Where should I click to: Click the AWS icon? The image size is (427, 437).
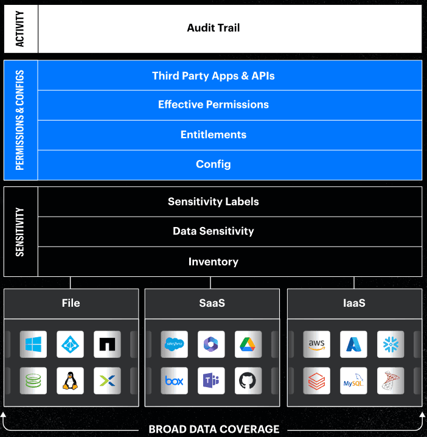[317, 344]
